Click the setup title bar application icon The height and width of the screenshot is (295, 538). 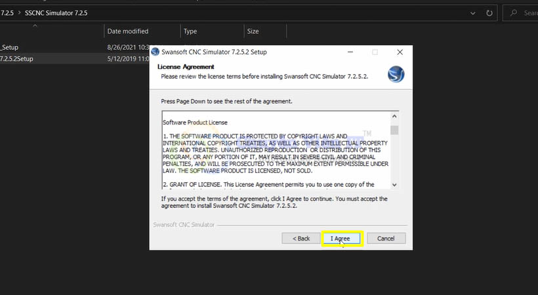point(155,52)
